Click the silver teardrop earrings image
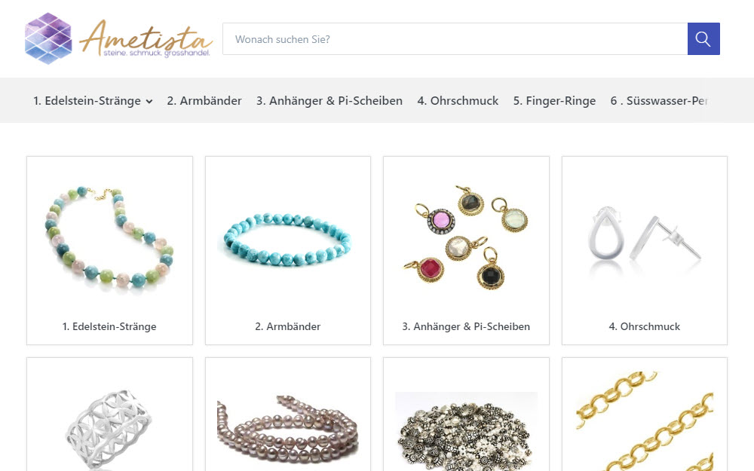The height and width of the screenshot is (471, 754). [x=645, y=239]
